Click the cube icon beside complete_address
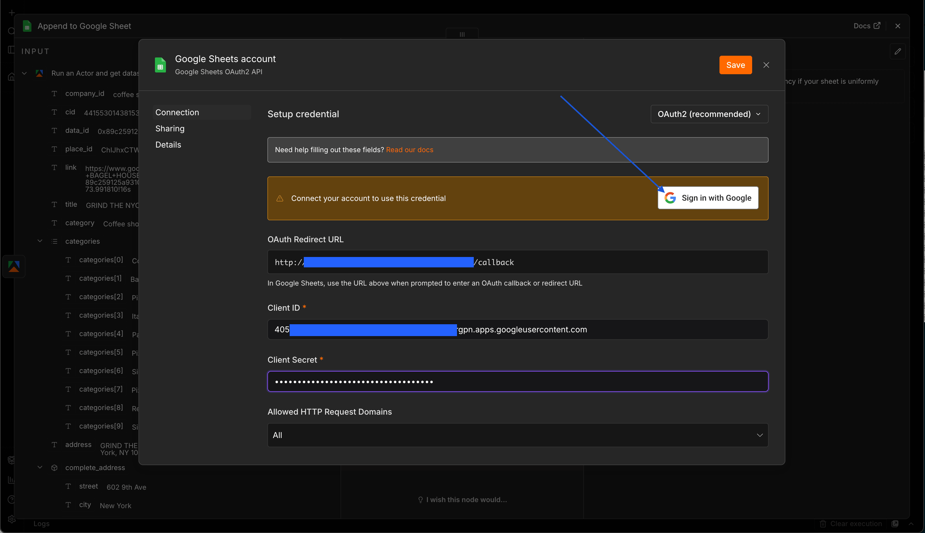 coord(54,467)
